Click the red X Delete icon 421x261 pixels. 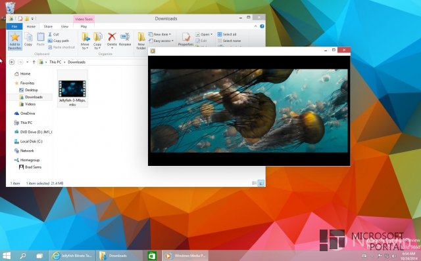112,37
